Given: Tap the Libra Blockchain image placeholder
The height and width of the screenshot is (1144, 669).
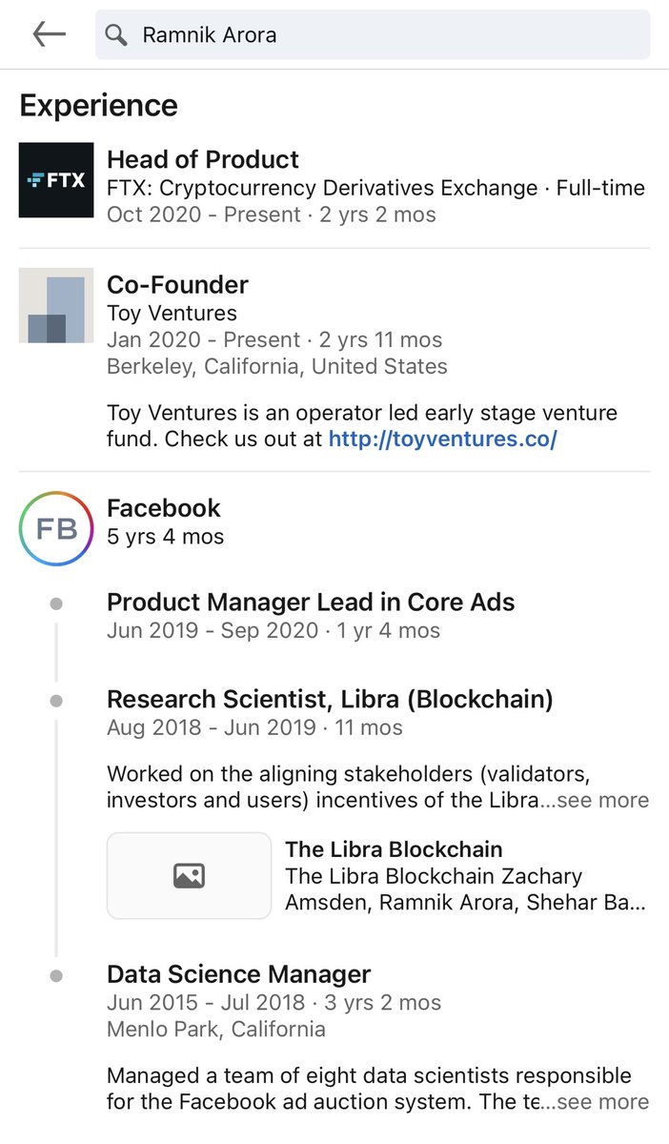Looking at the screenshot, I should tap(189, 875).
